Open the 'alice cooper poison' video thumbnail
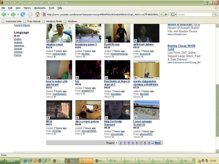 [88, 110]
